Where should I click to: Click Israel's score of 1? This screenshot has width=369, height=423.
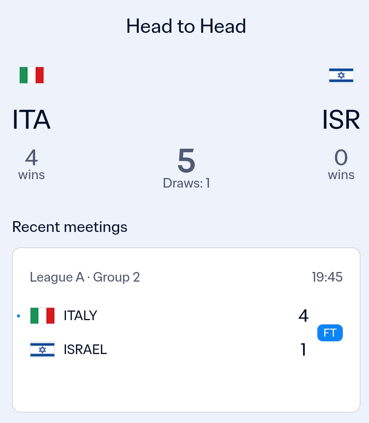pos(303,350)
